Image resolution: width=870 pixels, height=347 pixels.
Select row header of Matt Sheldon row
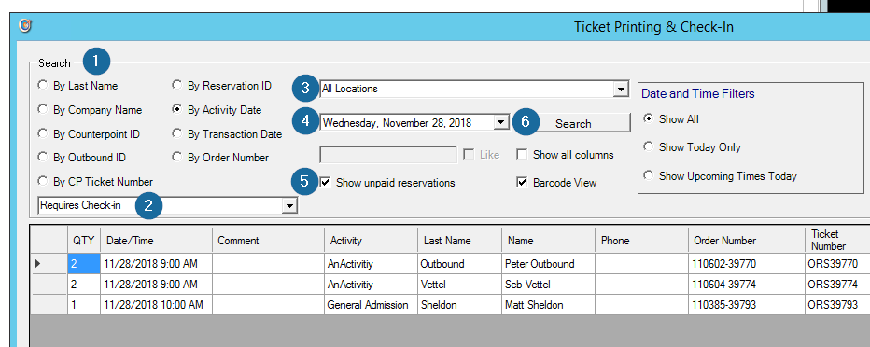click(x=49, y=305)
